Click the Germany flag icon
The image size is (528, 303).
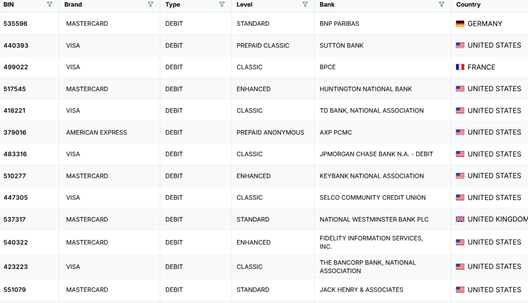click(460, 24)
